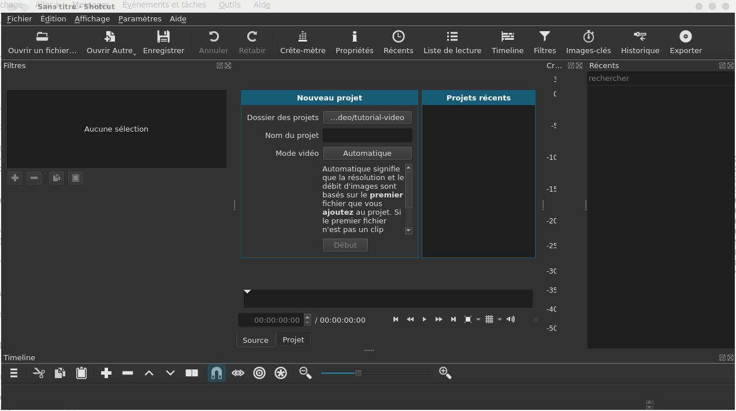Save project with Enregistrer
The width and height of the screenshot is (736, 411).
163,43
